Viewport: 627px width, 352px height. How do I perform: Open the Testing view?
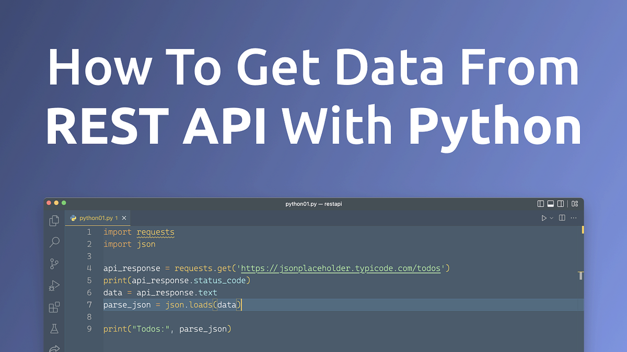click(x=54, y=329)
